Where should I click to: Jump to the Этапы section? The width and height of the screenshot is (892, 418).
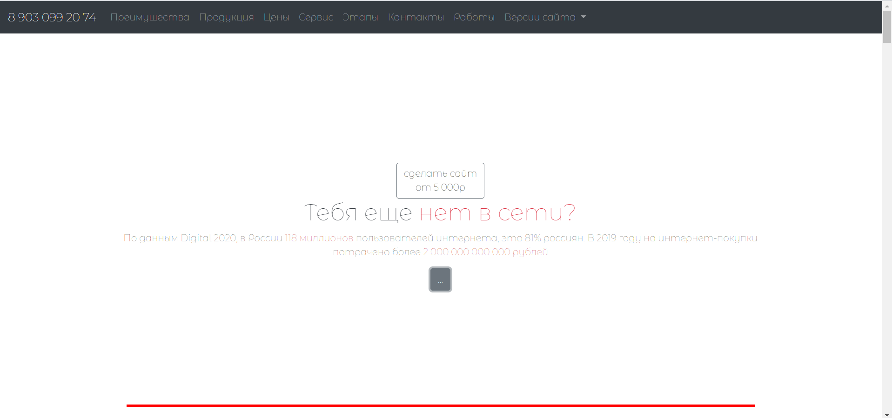tap(360, 17)
